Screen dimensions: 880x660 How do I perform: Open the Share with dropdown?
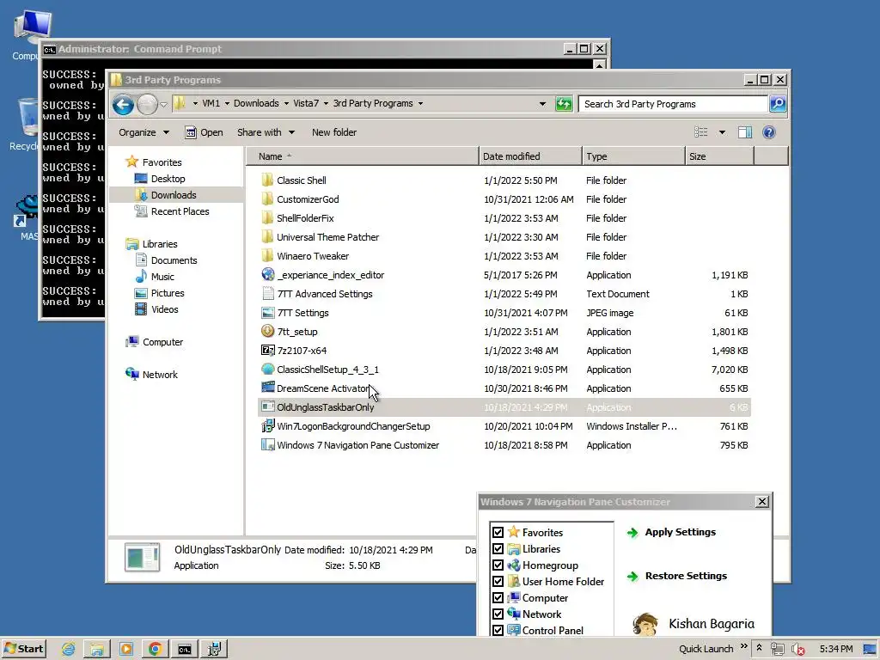click(266, 132)
